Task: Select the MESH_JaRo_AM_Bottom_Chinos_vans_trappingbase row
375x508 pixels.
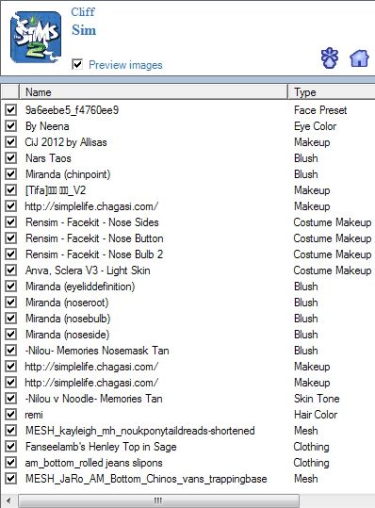Action: (x=187, y=479)
